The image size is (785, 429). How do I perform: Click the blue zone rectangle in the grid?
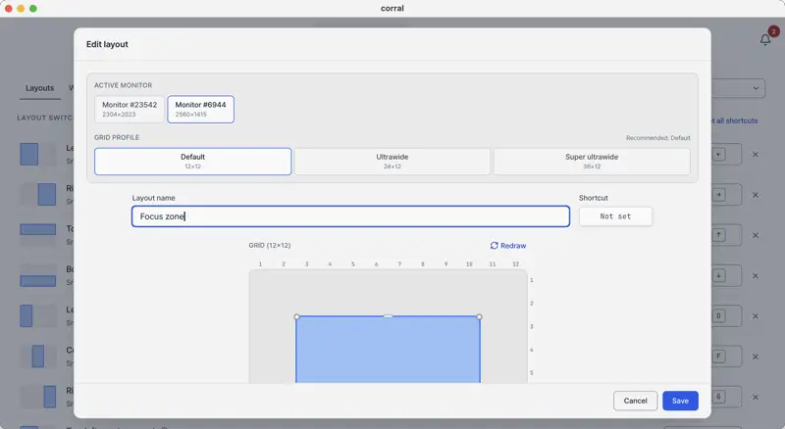coord(388,350)
